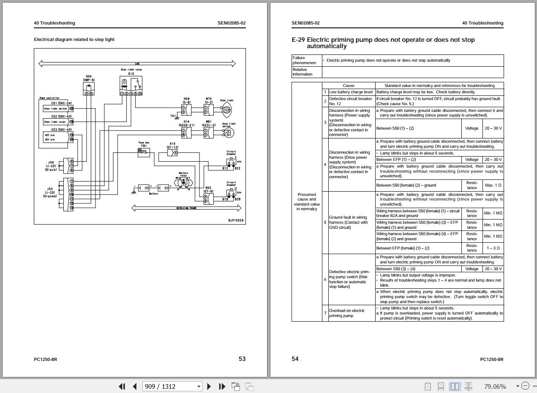Click the E-29 Electric priming pump heading

pos(383,43)
